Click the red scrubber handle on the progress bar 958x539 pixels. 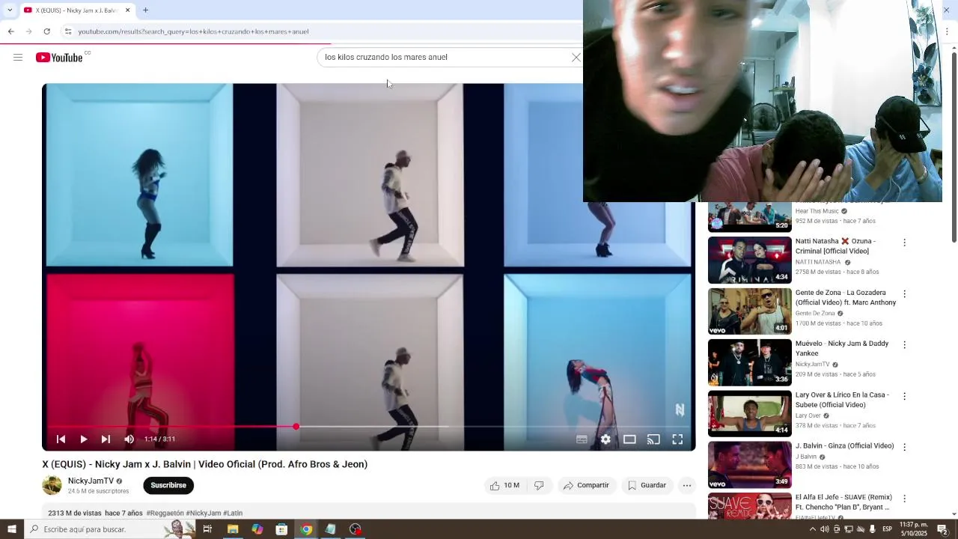pos(296,426)
